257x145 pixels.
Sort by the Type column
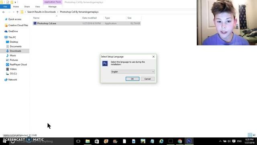click(107, 18)
